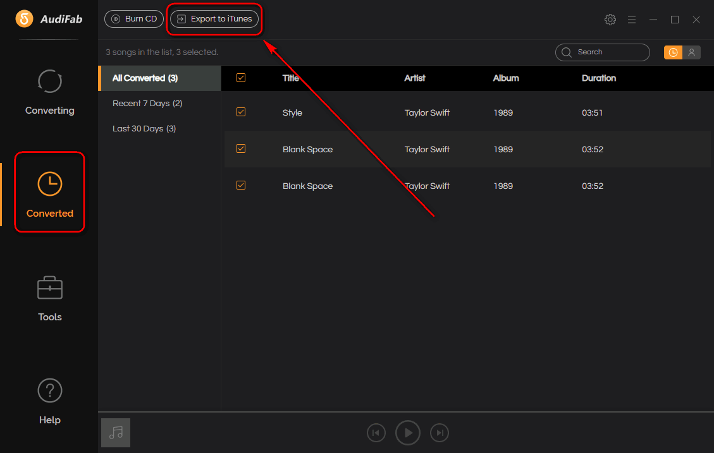Open the Help section
Viewport: 714px width, 453px height.
49,402
